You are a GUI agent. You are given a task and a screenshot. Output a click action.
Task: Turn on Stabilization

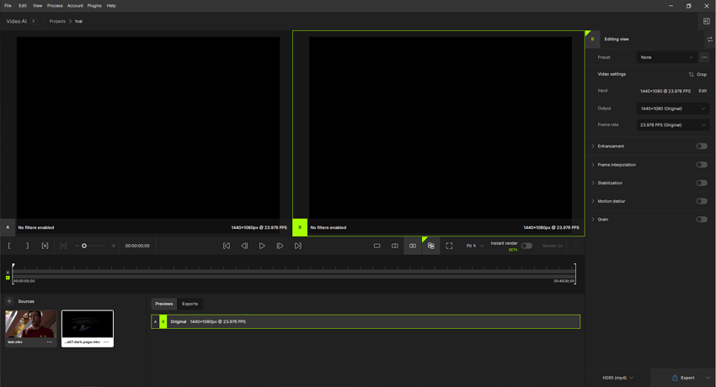pos(702,183)
